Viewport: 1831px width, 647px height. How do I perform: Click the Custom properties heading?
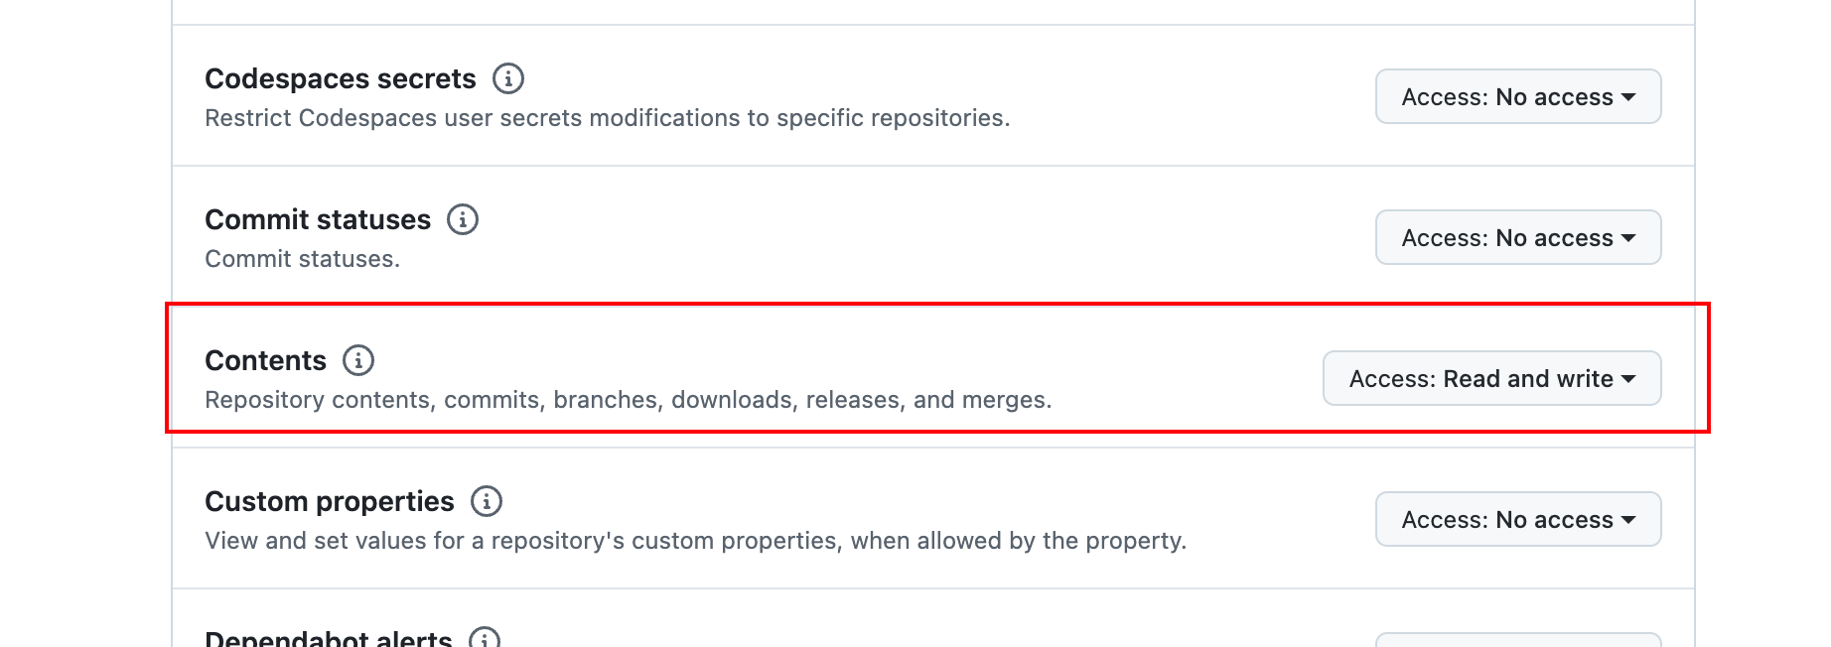point(330,501)
